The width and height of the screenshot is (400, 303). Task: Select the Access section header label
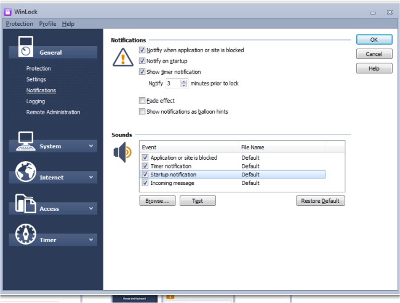point(49,209)
